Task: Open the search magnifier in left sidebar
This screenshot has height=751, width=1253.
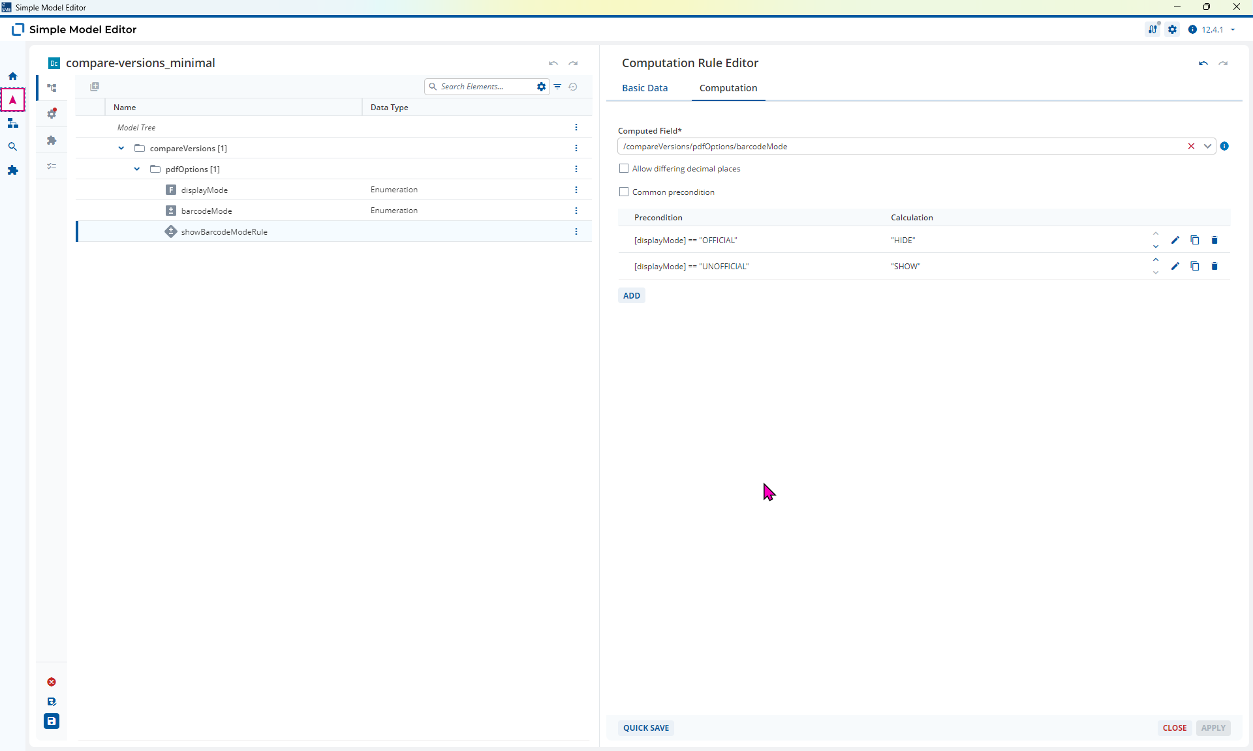Action: tap(12, 147)
